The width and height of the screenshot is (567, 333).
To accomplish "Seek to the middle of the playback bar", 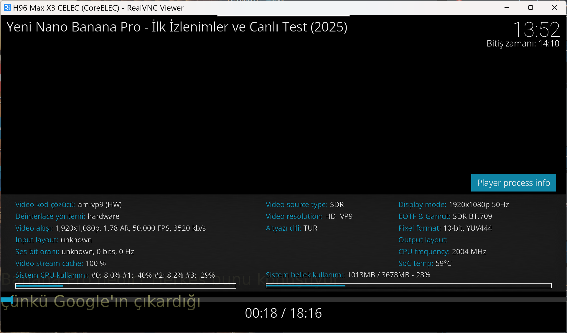I will pyautogui.click(x=283, y=300).
